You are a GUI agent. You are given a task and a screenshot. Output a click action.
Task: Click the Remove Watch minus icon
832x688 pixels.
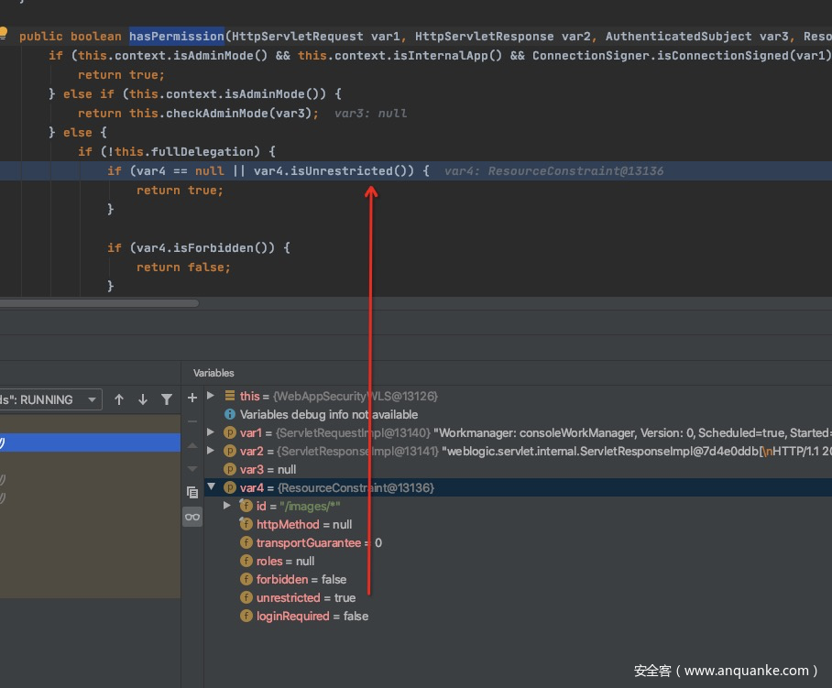coord(192,421)
